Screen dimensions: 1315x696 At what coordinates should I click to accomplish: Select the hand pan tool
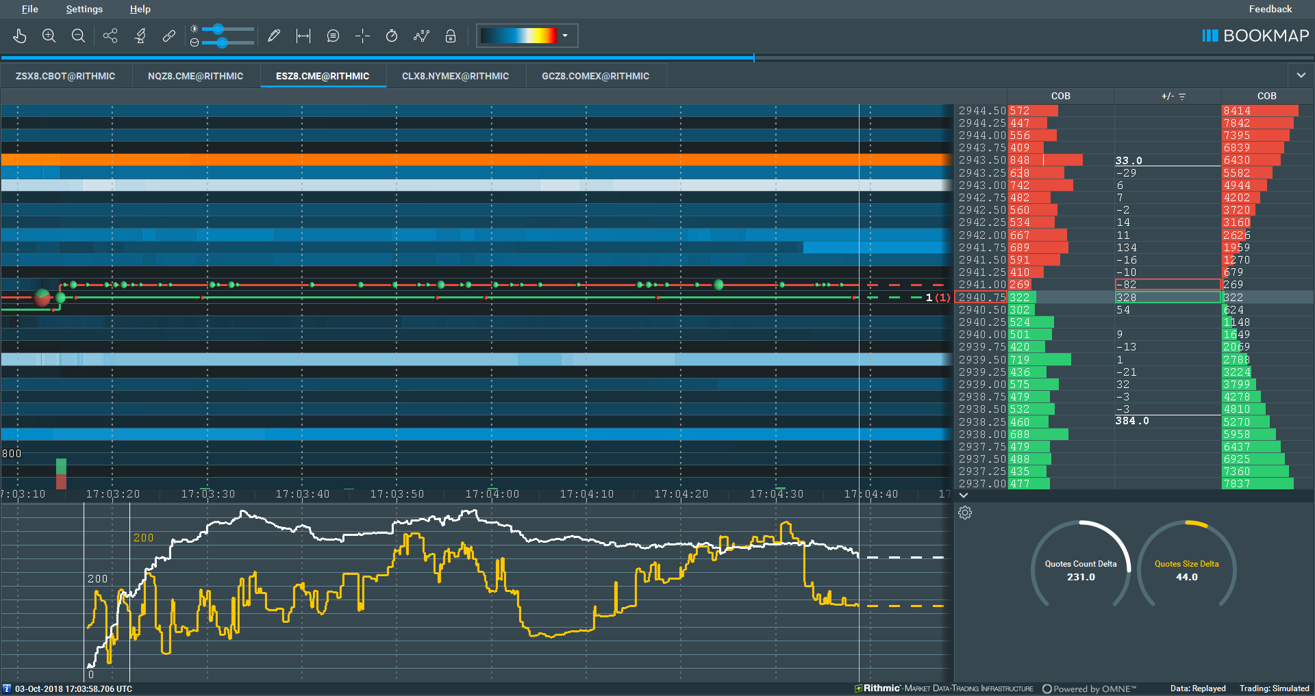[x=20, y=36]
